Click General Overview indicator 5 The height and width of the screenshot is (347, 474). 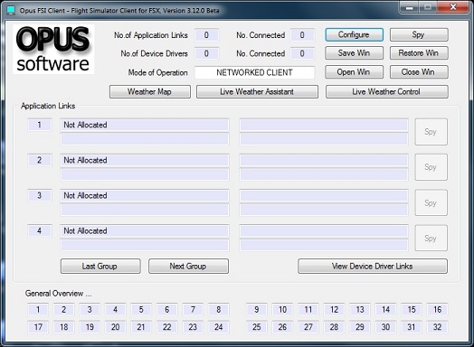pos(141,310)
